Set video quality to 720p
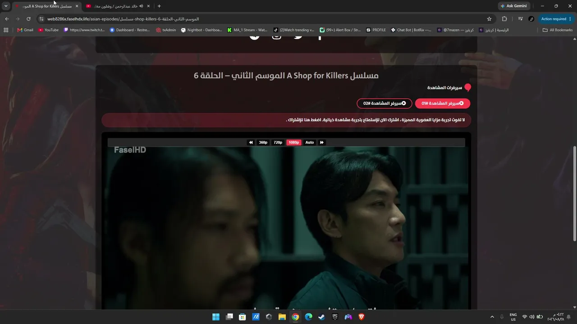Viewport: 577px width, 324px height. (x=278, y=142)
